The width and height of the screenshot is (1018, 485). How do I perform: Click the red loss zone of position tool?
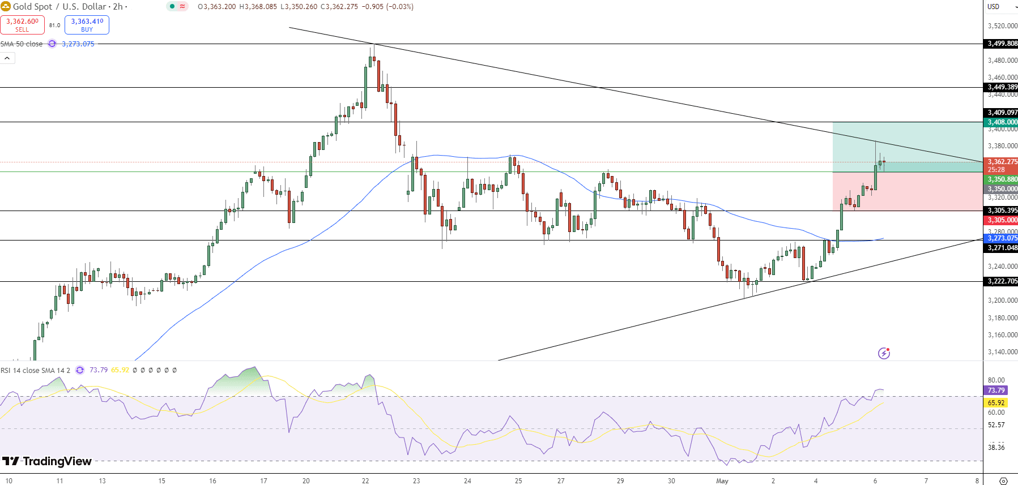point(908,191)
